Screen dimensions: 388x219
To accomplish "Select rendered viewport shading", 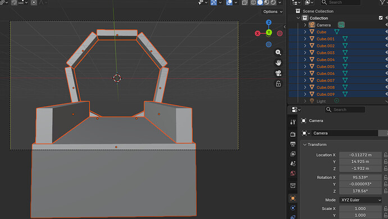I will coord(273,2).
